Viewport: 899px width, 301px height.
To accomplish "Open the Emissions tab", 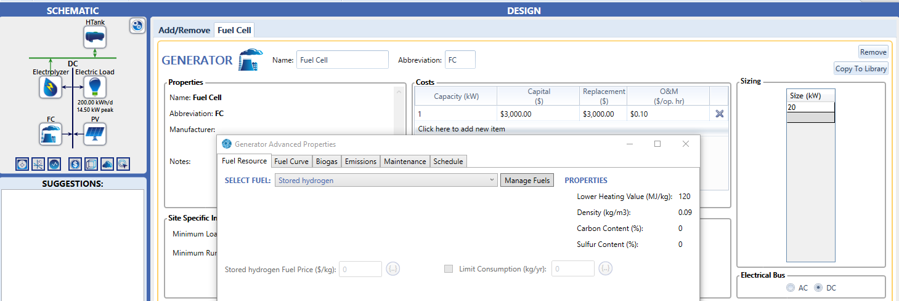I will pos(360,161).
